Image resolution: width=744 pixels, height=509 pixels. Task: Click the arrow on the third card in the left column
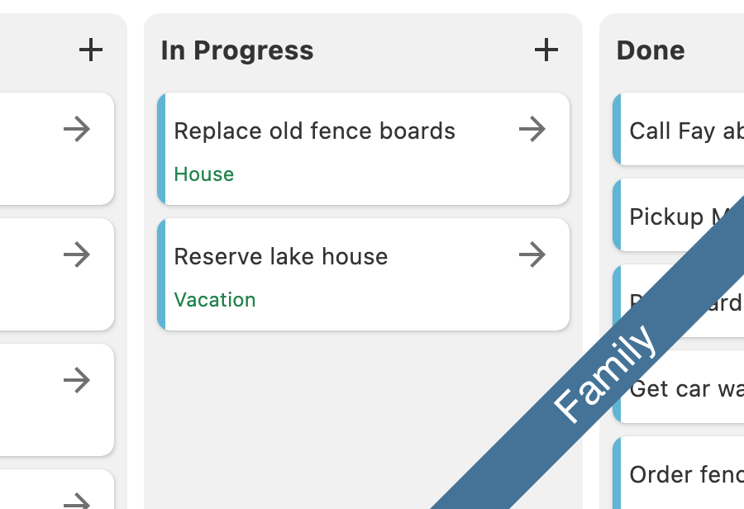coord(79,380)
